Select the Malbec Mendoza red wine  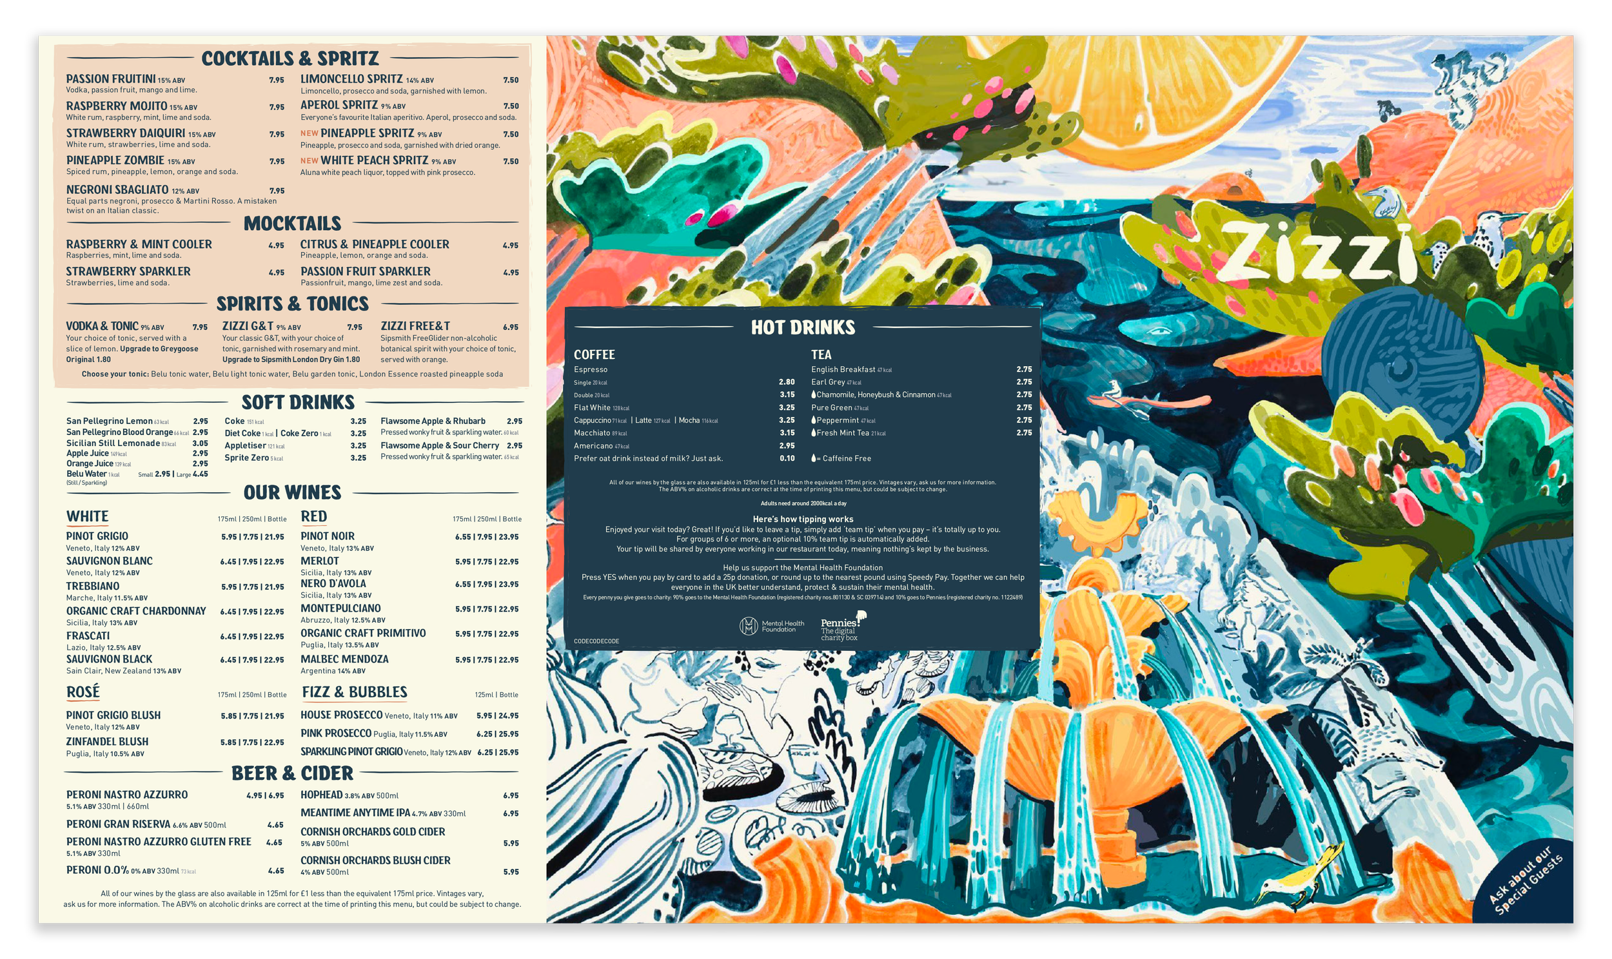(x=344, y=659)
